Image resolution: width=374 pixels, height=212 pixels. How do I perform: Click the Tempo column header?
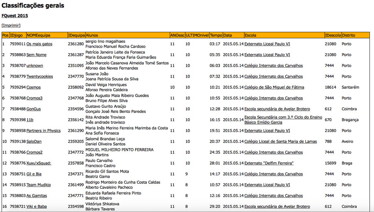[216, 35]
